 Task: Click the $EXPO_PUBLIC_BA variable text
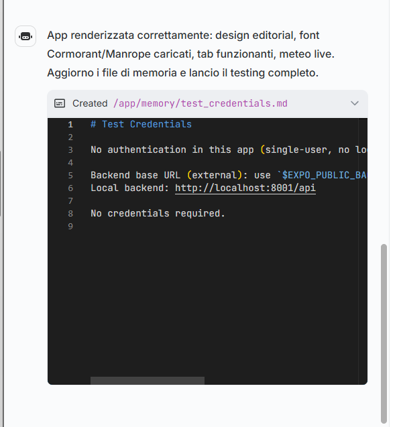pos(324,175)
